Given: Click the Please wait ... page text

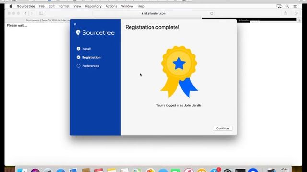Looking at the screenshot, I should [17, 25].
